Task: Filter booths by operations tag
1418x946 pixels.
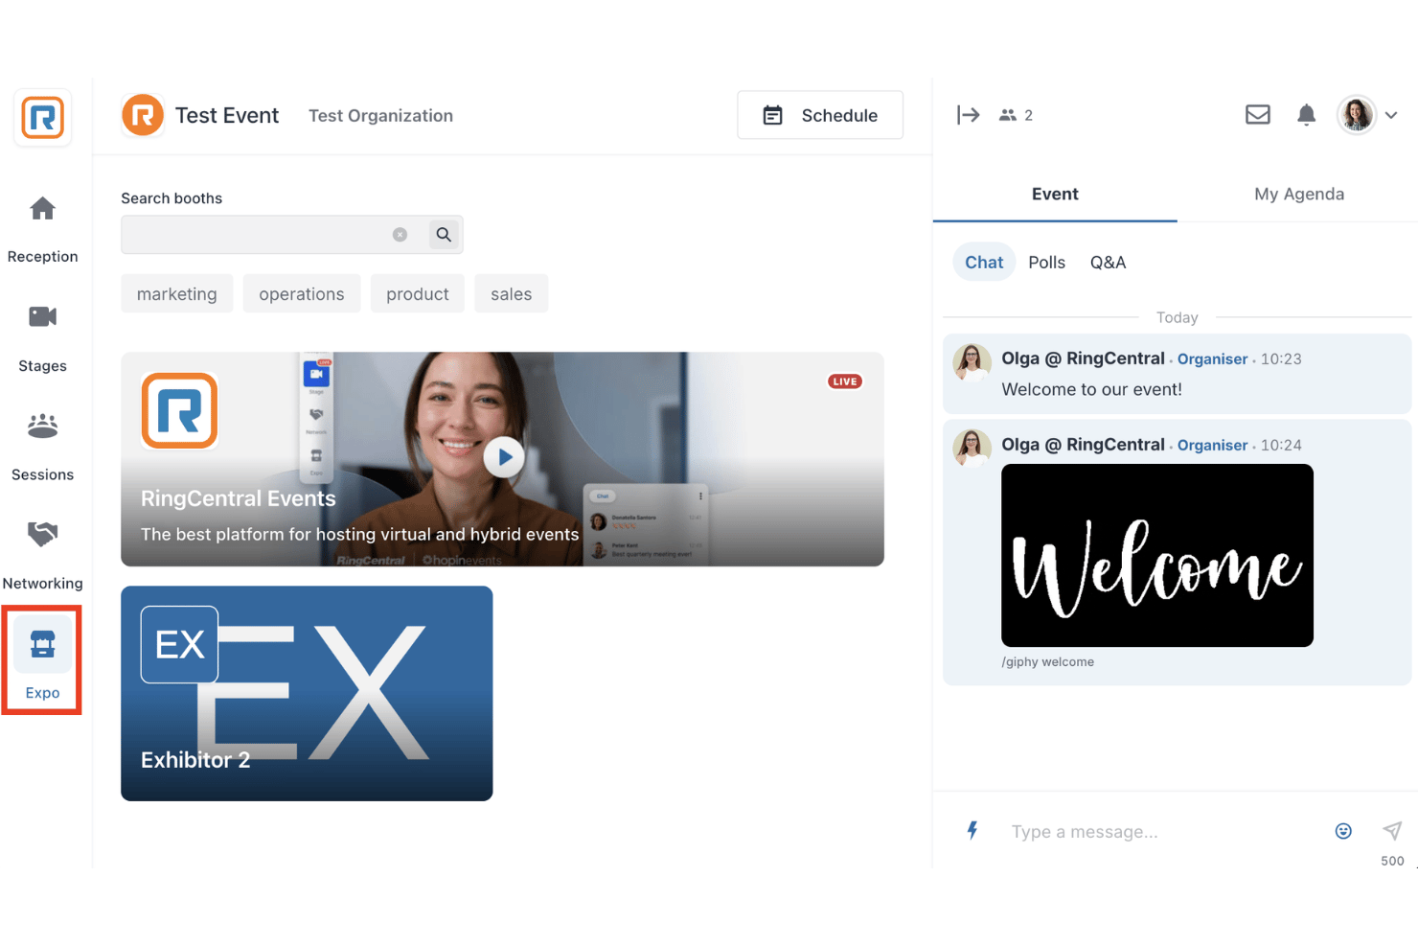Action: point(302,294)
